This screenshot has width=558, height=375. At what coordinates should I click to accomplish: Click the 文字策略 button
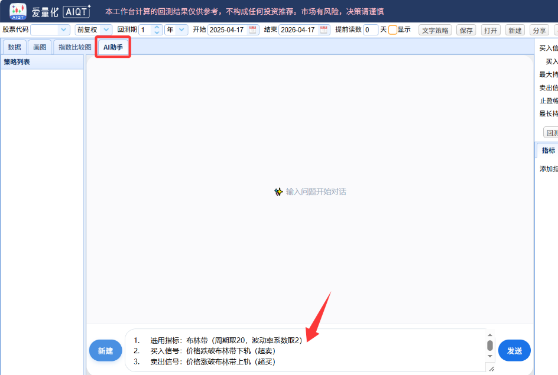[435, 30]
